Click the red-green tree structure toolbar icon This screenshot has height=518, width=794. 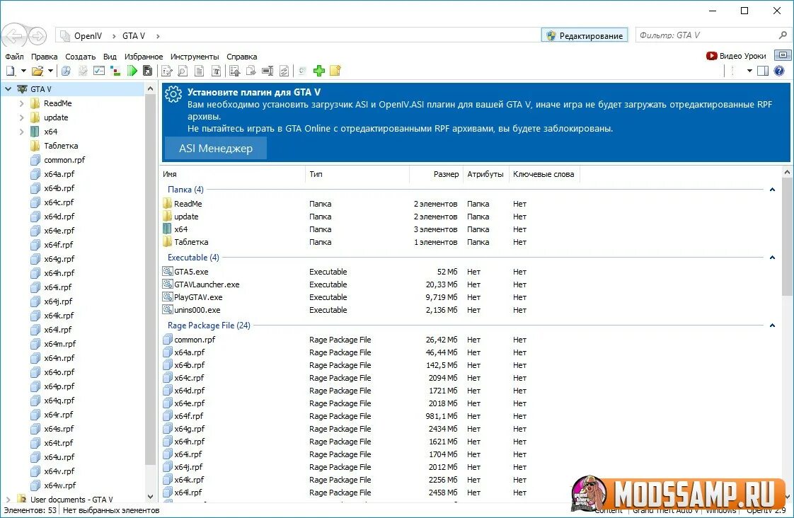coord(115,71)
